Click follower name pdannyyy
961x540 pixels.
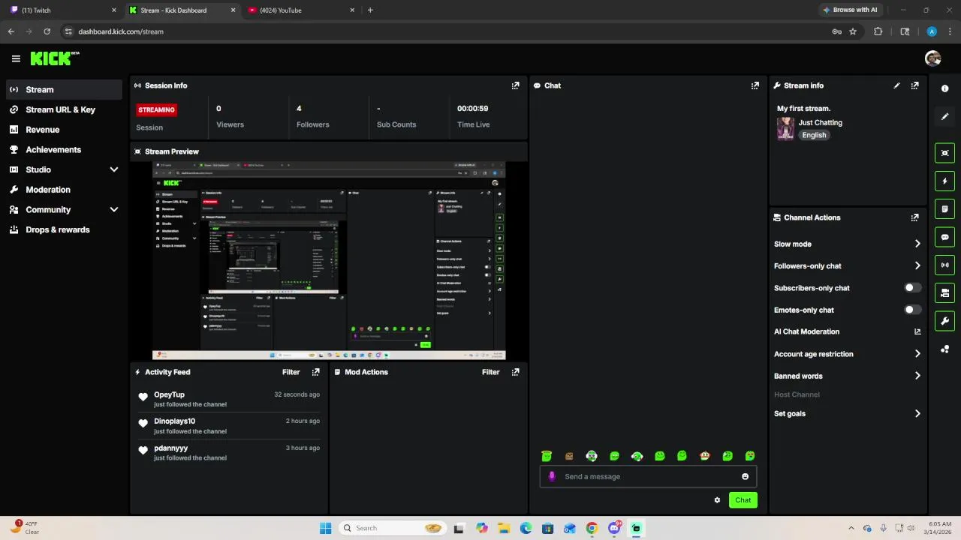(170, 448)
